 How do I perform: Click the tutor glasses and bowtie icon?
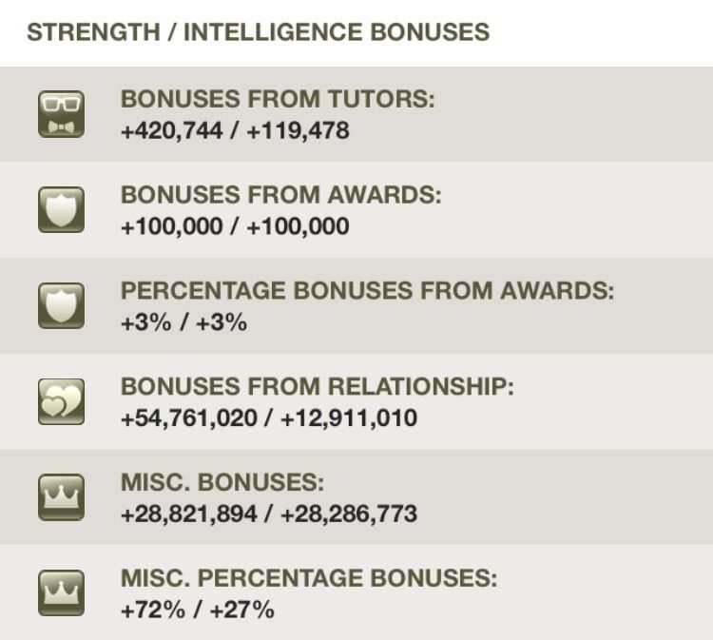click(61, 114)
